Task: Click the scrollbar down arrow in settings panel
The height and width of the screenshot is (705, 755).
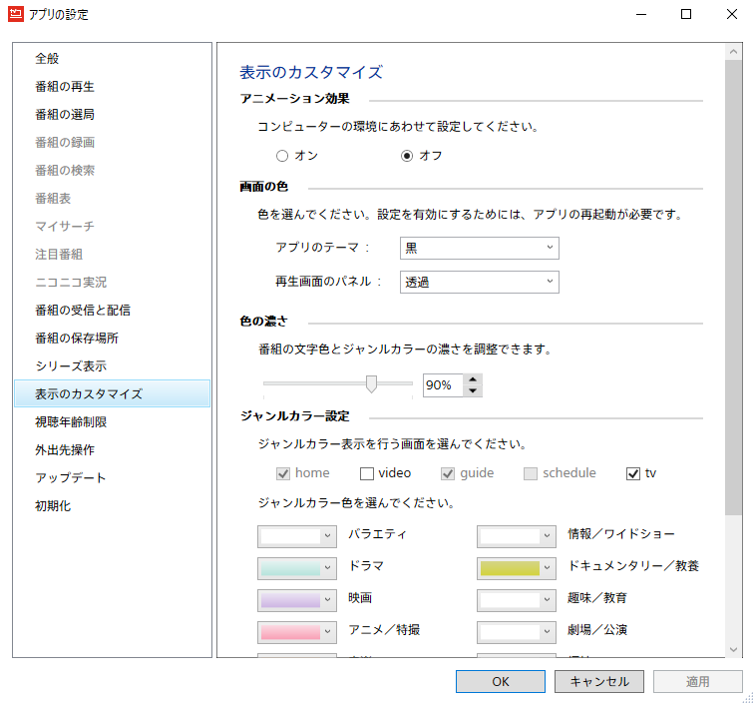Action: pos(734,649)
